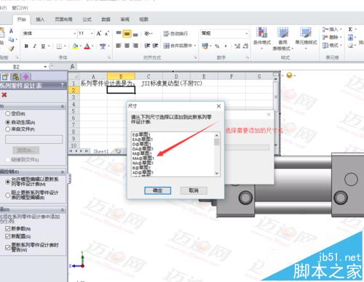
Task: Open the Window menu
Action: click(20, 8)
